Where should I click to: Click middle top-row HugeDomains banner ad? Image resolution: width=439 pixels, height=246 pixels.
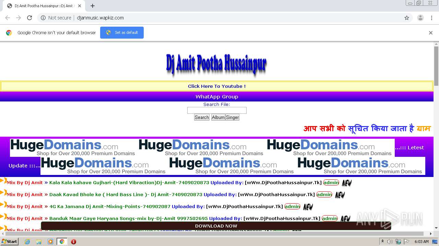click(202, 148)
